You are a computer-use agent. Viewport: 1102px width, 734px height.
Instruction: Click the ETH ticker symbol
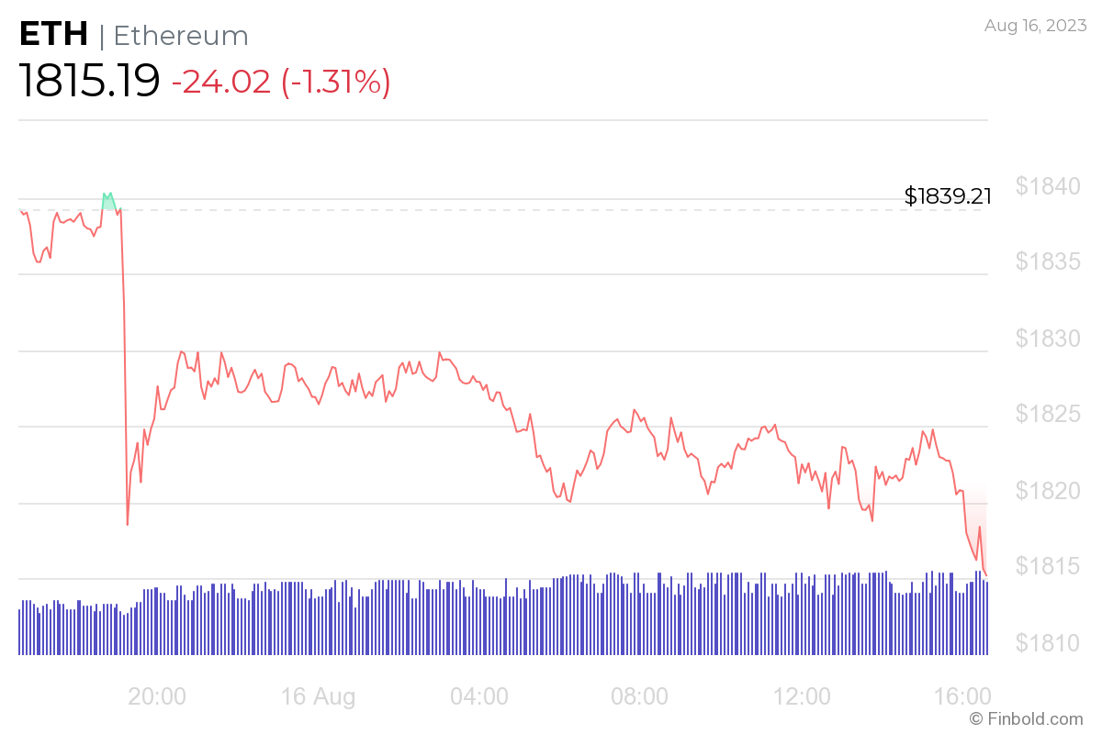(53, 35)
